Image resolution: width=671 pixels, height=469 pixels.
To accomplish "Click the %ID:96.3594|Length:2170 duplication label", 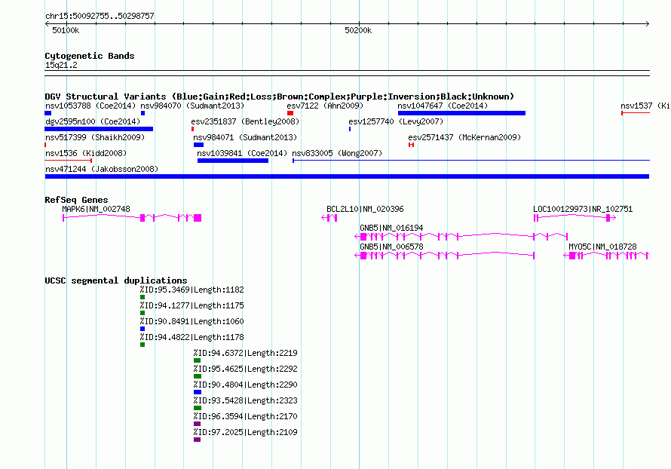I will pos(245,416).
